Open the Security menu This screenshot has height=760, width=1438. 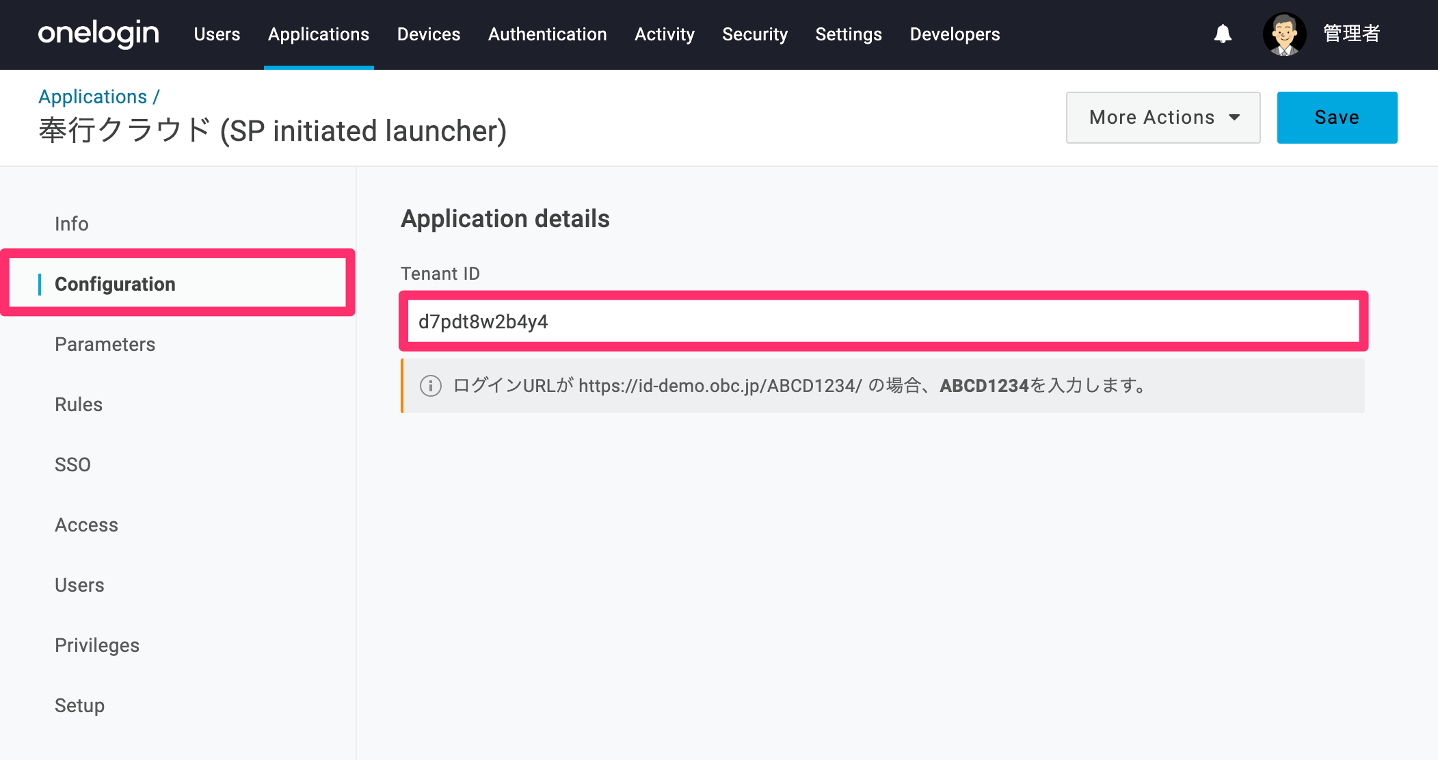point(755,34)
